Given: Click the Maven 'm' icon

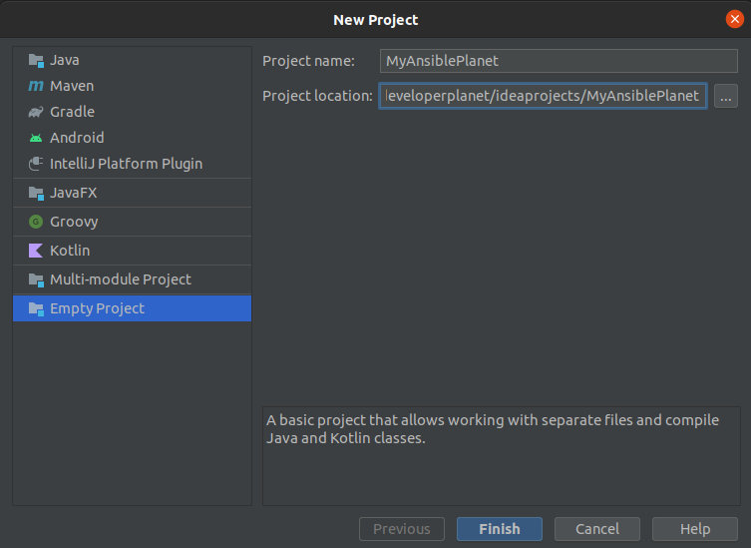Looking at the screenshot, I should [x=37, y=86].
